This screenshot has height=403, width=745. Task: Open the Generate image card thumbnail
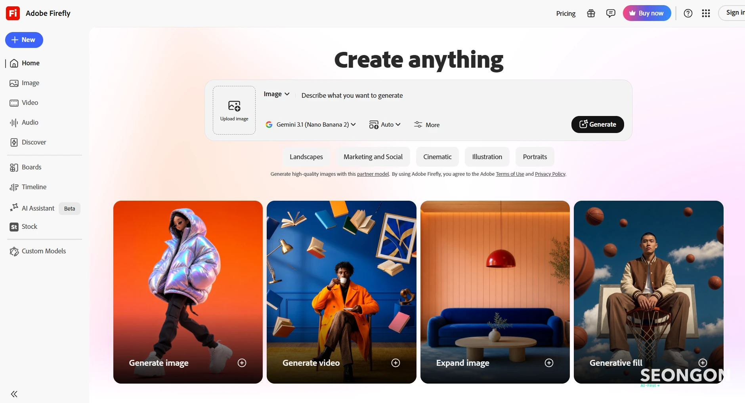188,292
